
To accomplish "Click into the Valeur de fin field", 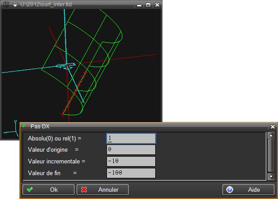I will coord(131,173).
